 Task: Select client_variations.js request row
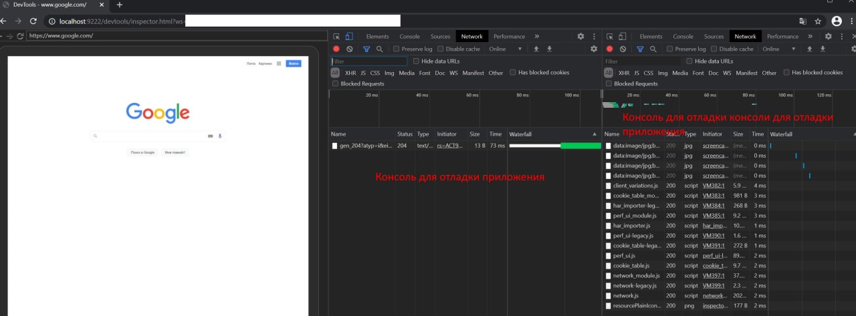pos(729,185)
